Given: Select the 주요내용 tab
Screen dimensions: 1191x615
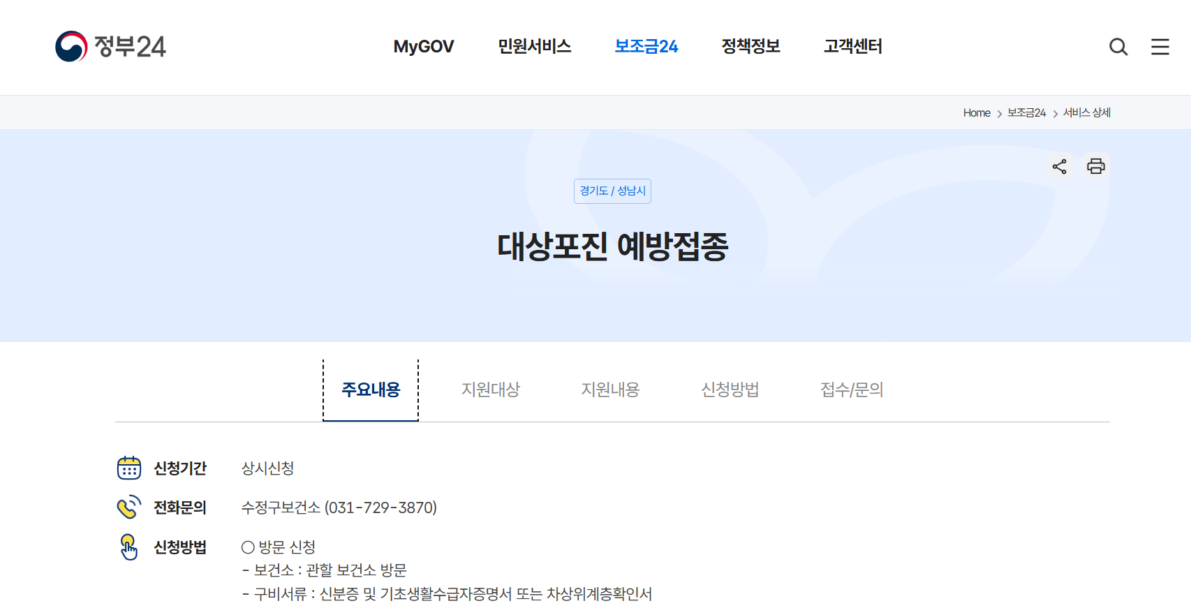Looking at the screenshot, I should point(371,390).
